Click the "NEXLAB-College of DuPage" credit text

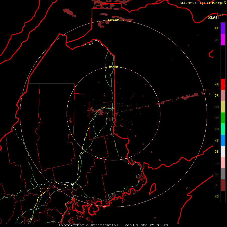[201, 3]
